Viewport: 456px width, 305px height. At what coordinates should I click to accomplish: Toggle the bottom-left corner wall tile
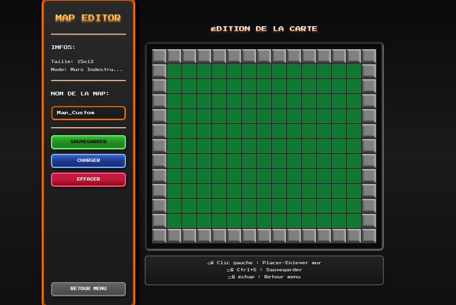pyautogui.click(x=159, y=236)
